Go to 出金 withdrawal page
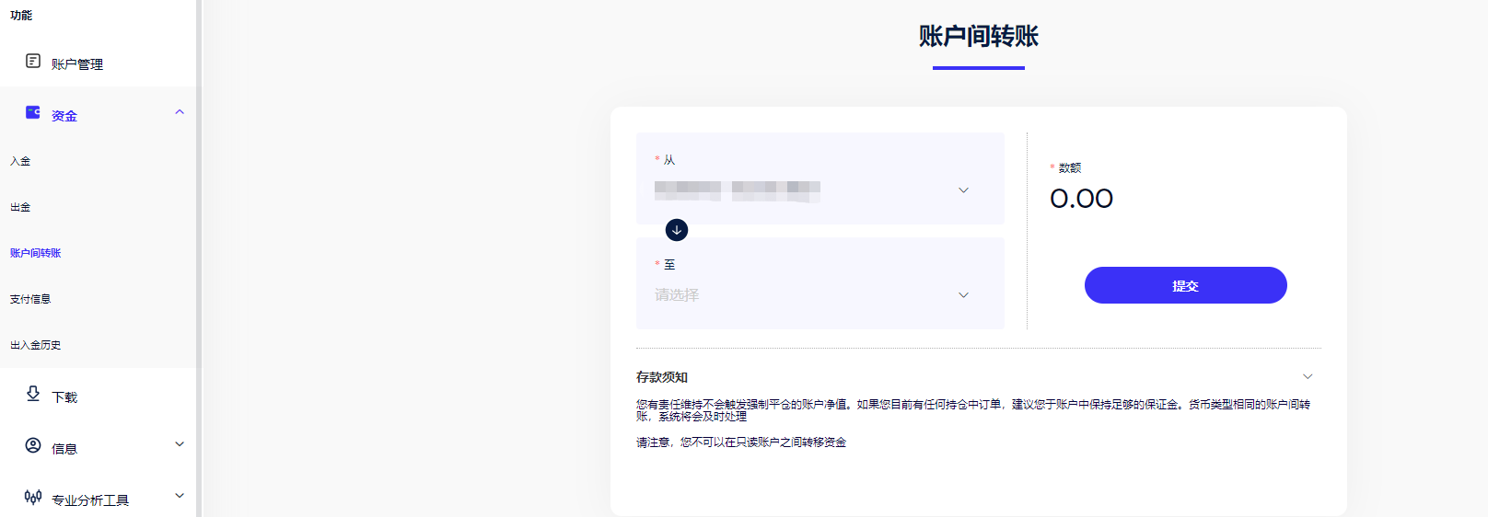The width and height of the screenshot is (1488, 517). (20, 207)
